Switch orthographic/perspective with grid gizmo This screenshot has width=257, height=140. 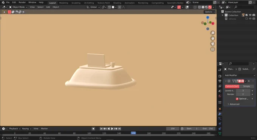pos(212,49)
